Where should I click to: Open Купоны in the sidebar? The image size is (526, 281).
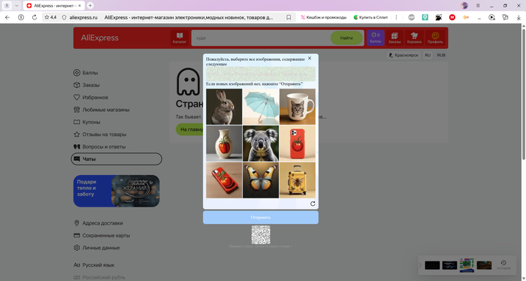point(87,122)
